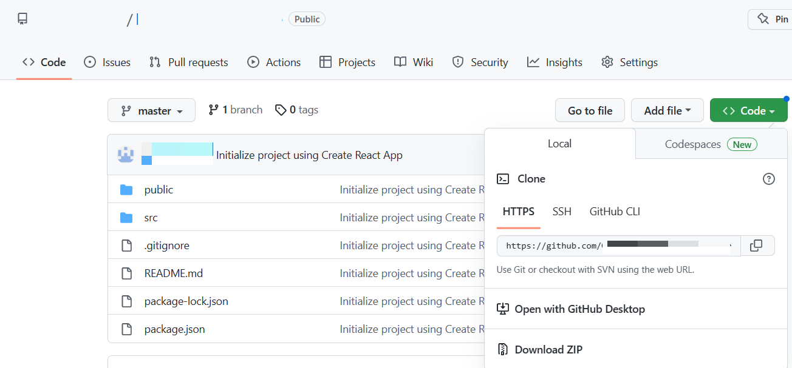792x368 pixels.
Task: View the Insights tab
Action: [555, 62]
